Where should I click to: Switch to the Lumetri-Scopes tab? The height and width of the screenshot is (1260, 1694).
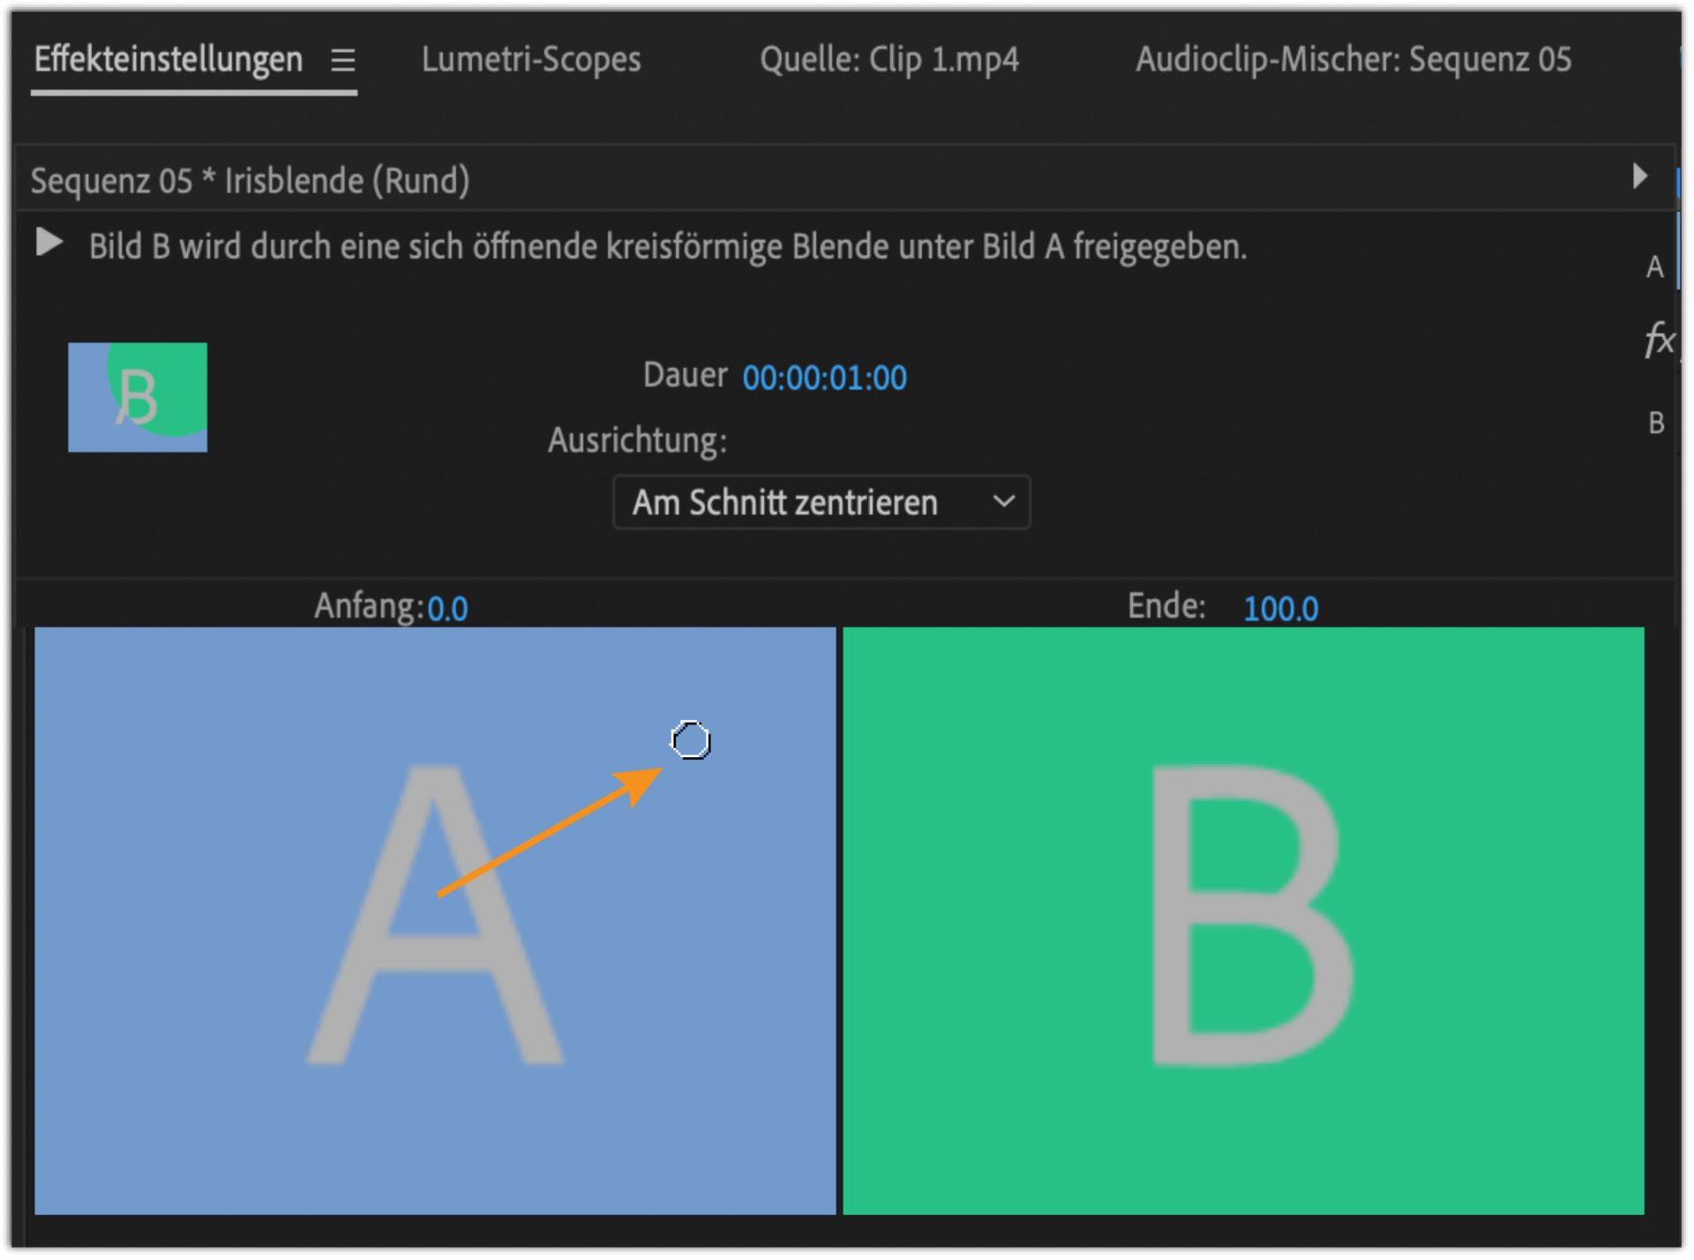click(x=531, y=60)
